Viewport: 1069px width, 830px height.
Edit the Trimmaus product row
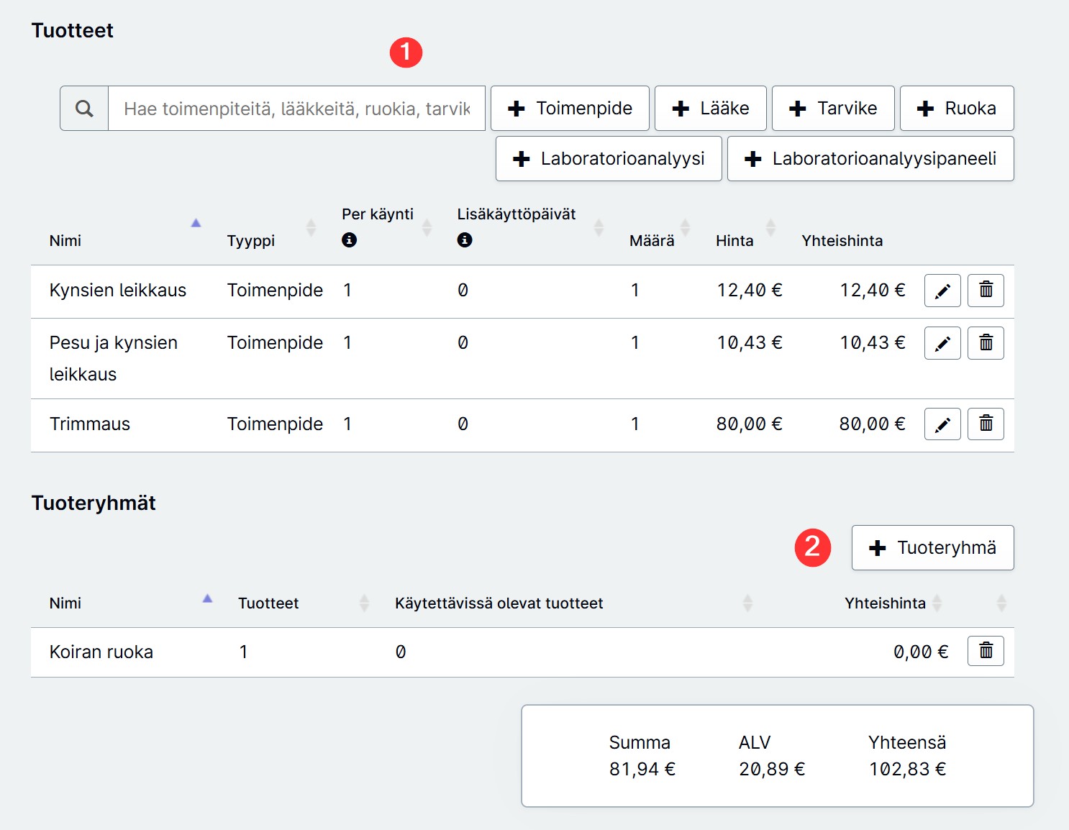tap(942, 424)
